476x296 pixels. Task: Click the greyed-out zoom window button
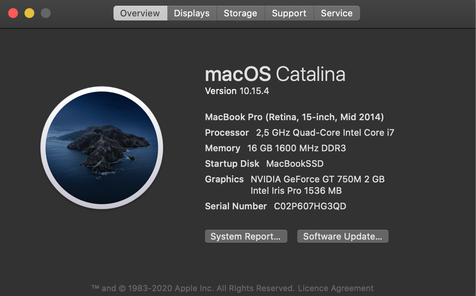point(46,13)
